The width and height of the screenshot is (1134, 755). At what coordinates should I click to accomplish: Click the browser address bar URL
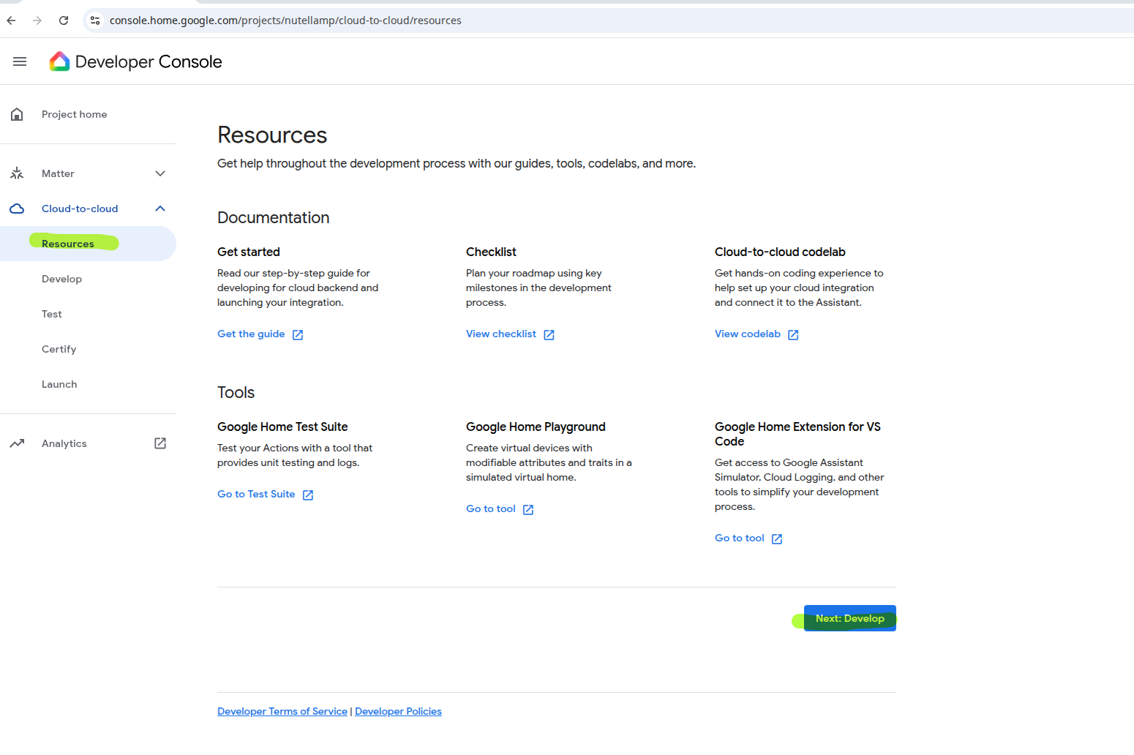tap(285, 20)
